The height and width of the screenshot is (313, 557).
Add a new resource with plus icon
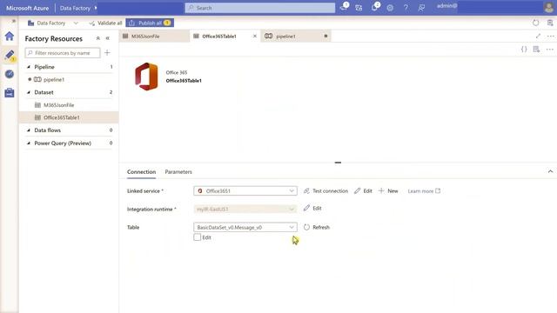(107, 52)
